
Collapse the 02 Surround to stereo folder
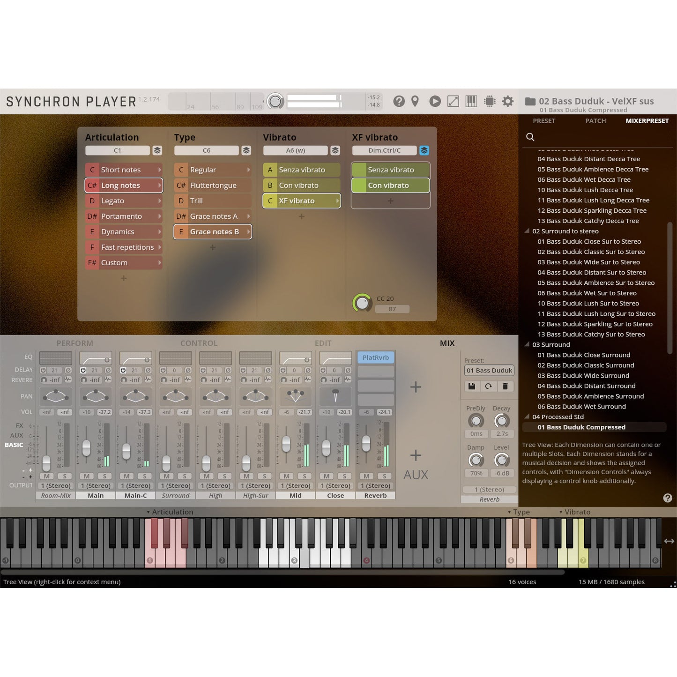(527, 231)
